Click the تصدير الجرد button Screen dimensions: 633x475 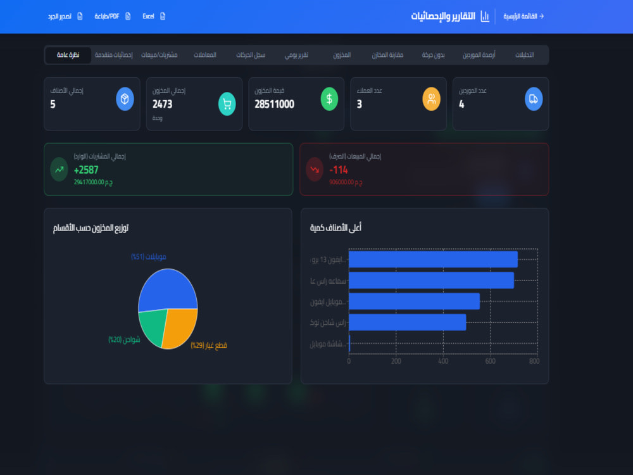click(x=65, y=16)
